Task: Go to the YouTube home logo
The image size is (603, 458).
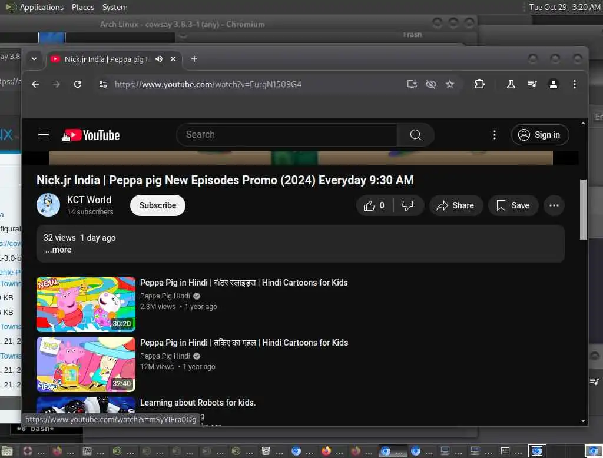Action: coord(91,135)
